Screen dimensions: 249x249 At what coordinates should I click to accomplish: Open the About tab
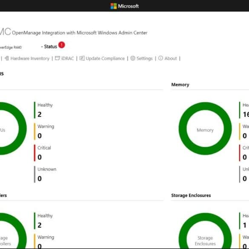tap(168, 58)
